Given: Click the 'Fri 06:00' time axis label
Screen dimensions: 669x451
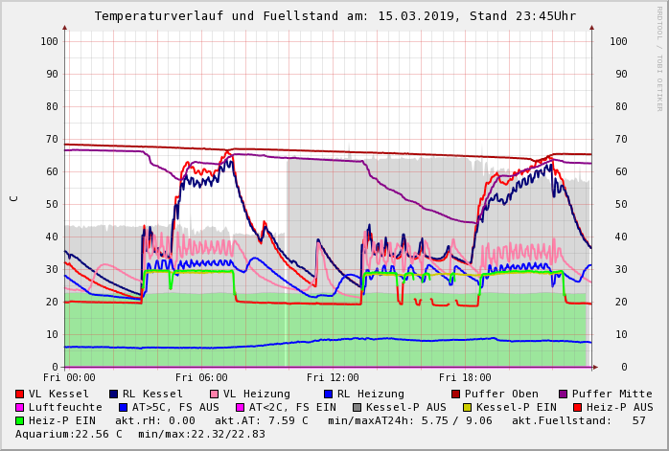Looking at the screenshot, I should pos(201,377).
